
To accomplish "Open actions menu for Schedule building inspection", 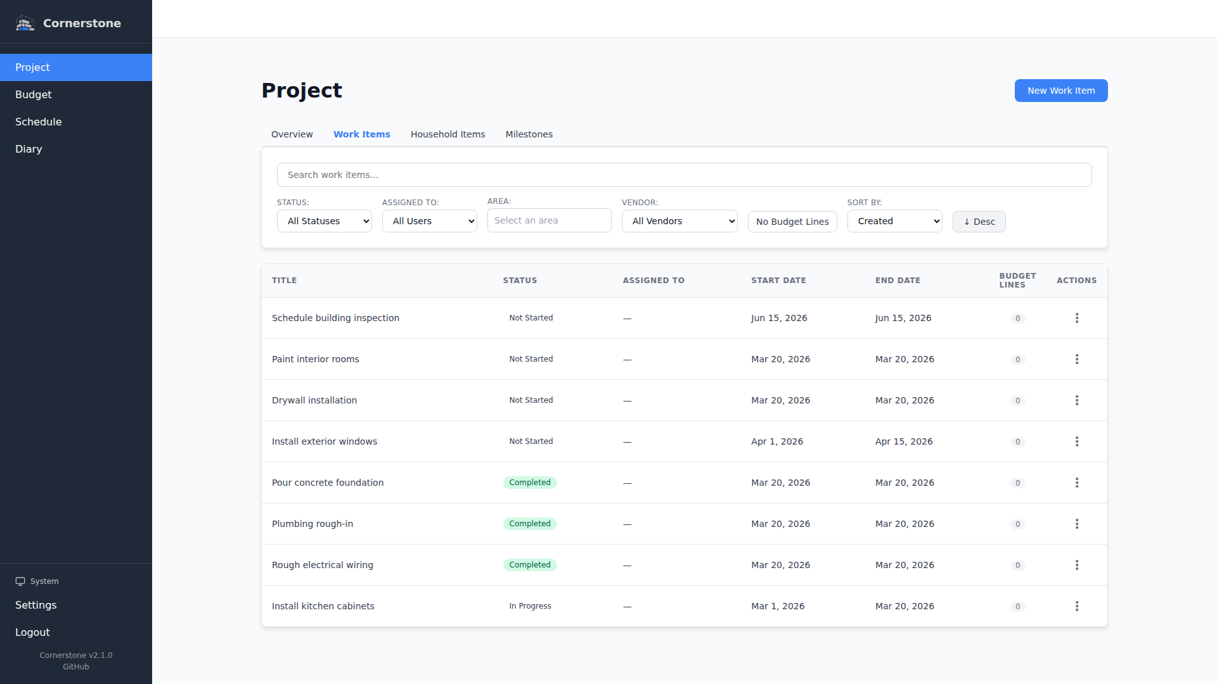I will pos(1076,318).
